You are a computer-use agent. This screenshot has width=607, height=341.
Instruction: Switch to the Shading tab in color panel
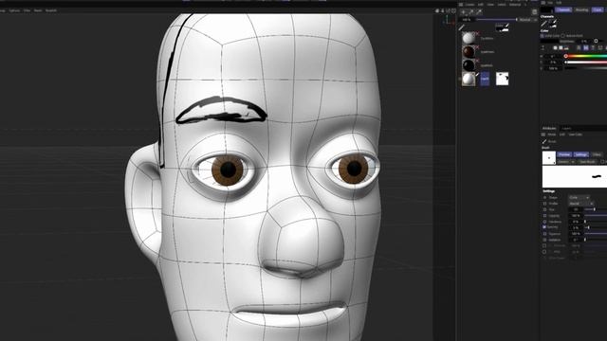tap(581, 9)
